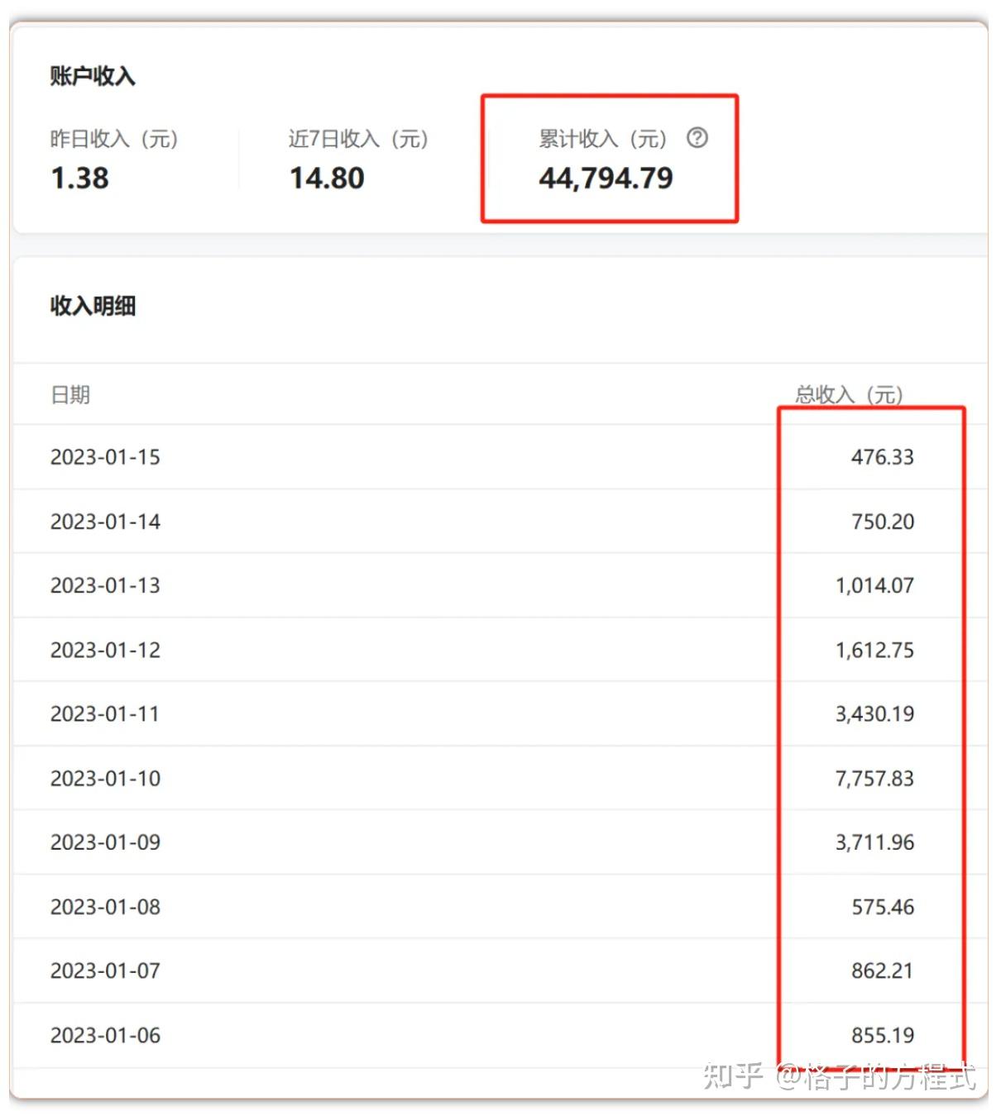Select the date row 2023-01-13
The width and height of the screenshot is (1001, 1116).
click(105, 585)
